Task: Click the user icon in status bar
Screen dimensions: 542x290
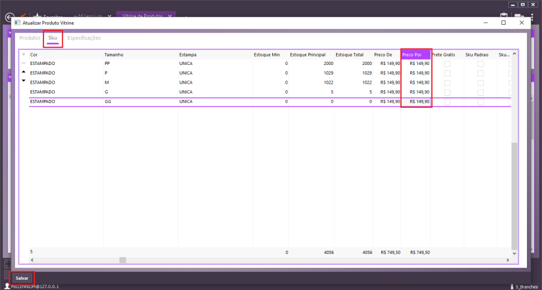Action: click(x=7, y=286)
